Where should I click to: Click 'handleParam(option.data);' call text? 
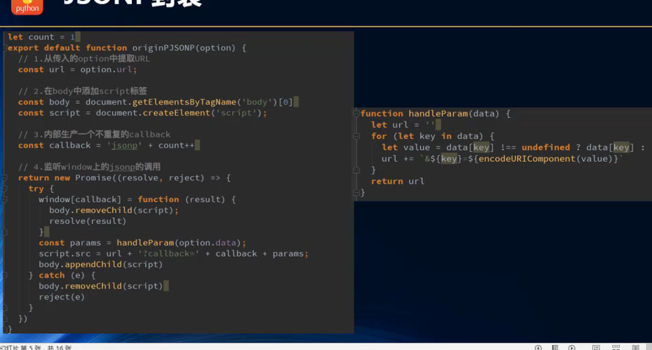(181, 243)
